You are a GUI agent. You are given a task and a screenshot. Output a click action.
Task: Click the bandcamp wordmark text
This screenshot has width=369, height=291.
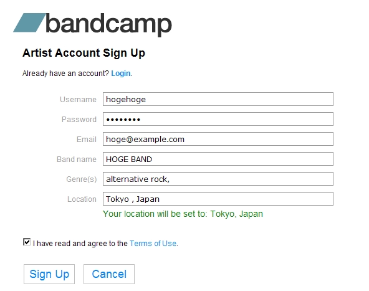[108, 25]
